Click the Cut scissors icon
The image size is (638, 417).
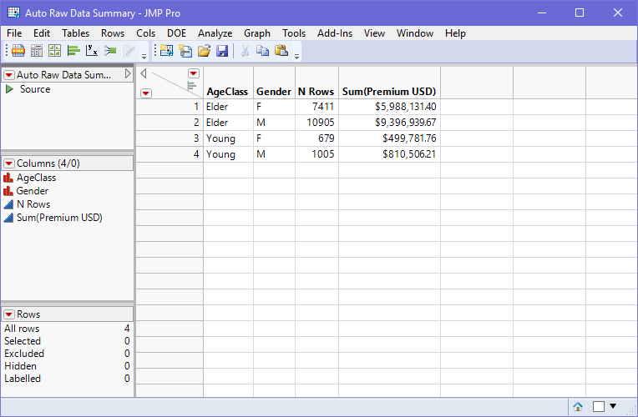click(x=245, y=50)
